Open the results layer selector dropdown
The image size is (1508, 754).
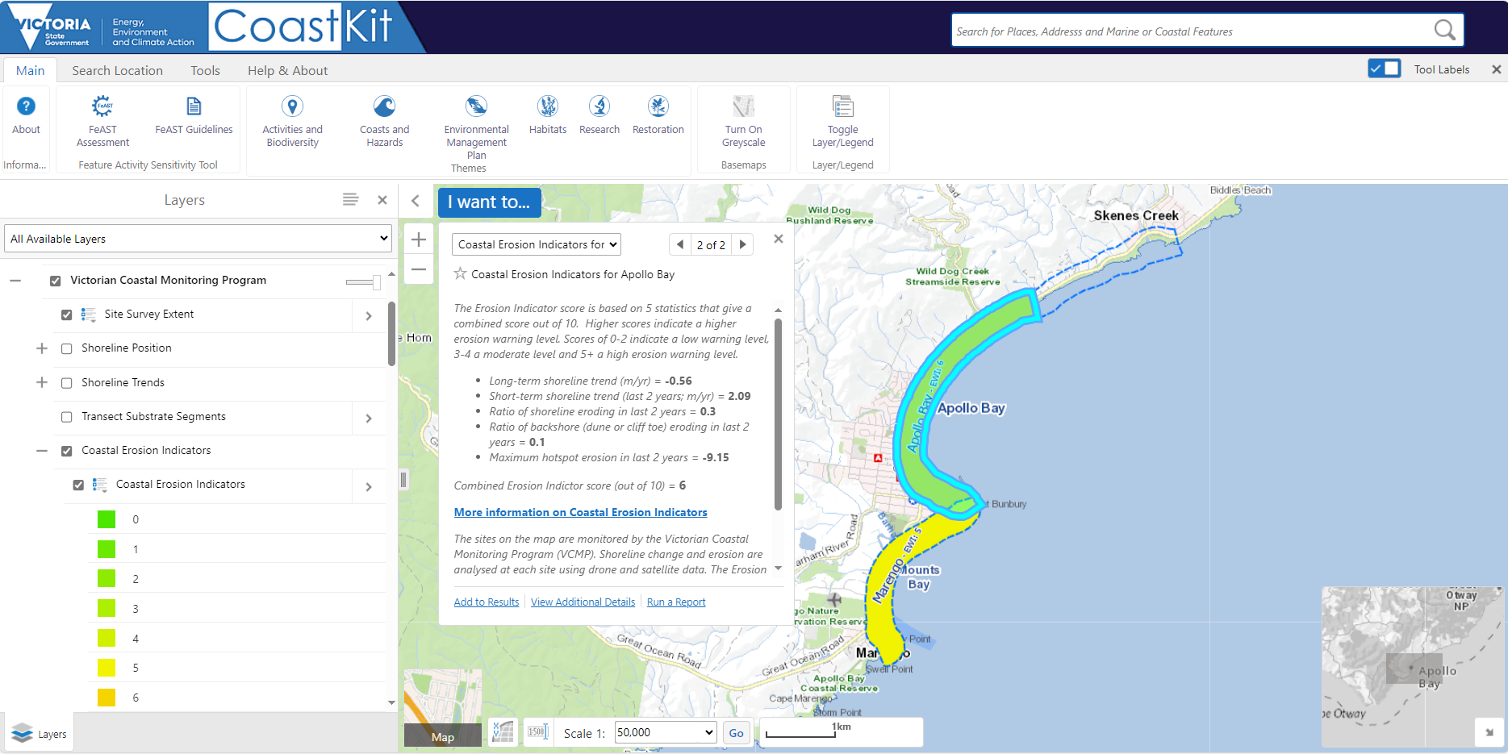[x=537, y=244]
